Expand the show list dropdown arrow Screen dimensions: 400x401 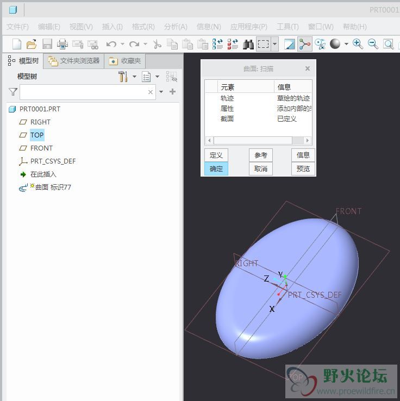coord(157,77)
